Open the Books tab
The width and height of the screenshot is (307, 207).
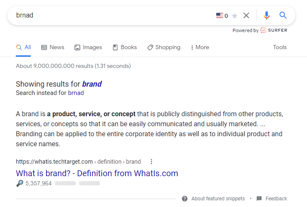click(125, 47)
